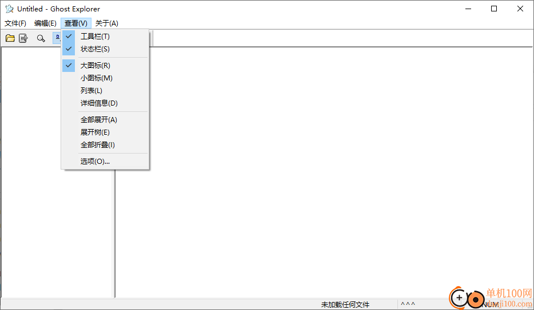Open the 关于(A) menu
This screenshot has width=534, height=310.
click(106, 23)
